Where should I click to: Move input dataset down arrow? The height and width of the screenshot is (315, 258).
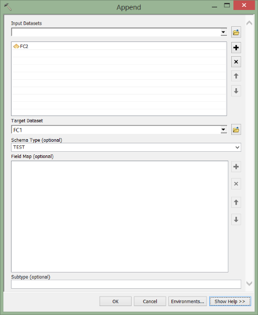(x=236, y=91)
